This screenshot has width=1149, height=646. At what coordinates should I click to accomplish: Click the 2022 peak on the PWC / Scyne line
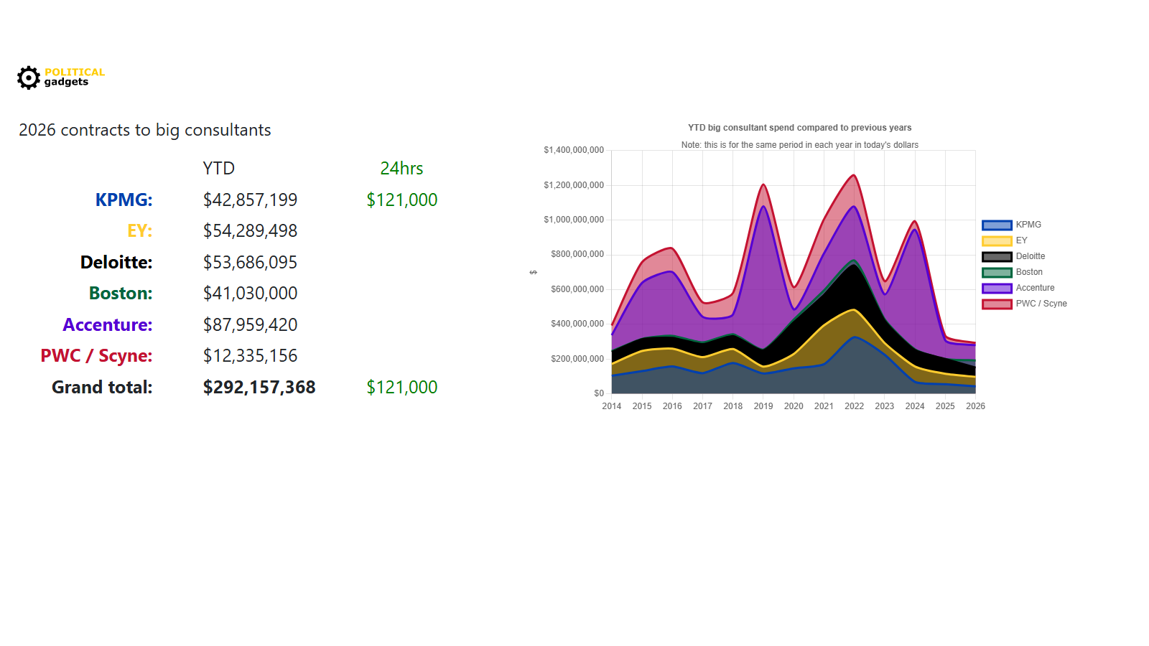853,175
